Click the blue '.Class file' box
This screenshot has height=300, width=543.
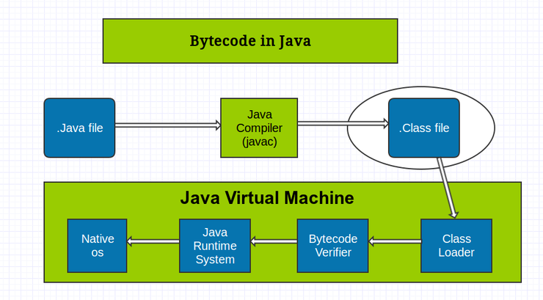[x=423, y=128]
